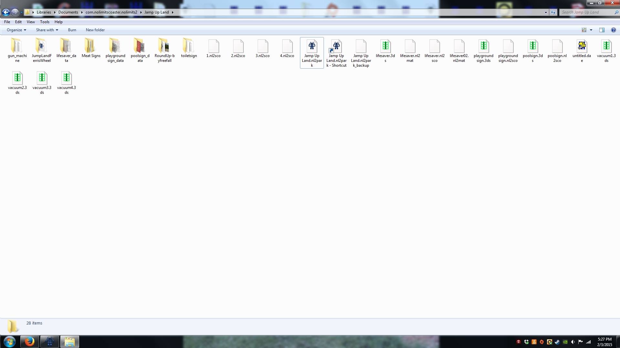The height and width of the screenshot is (348, 620).
Task: Select the untitled.dae file icon
Action: tap(582, 46)
